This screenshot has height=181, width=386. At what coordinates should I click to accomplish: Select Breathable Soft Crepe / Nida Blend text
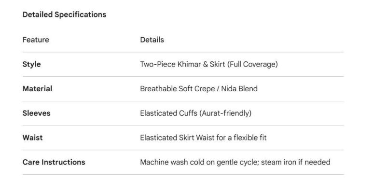[x=199, y=89]
